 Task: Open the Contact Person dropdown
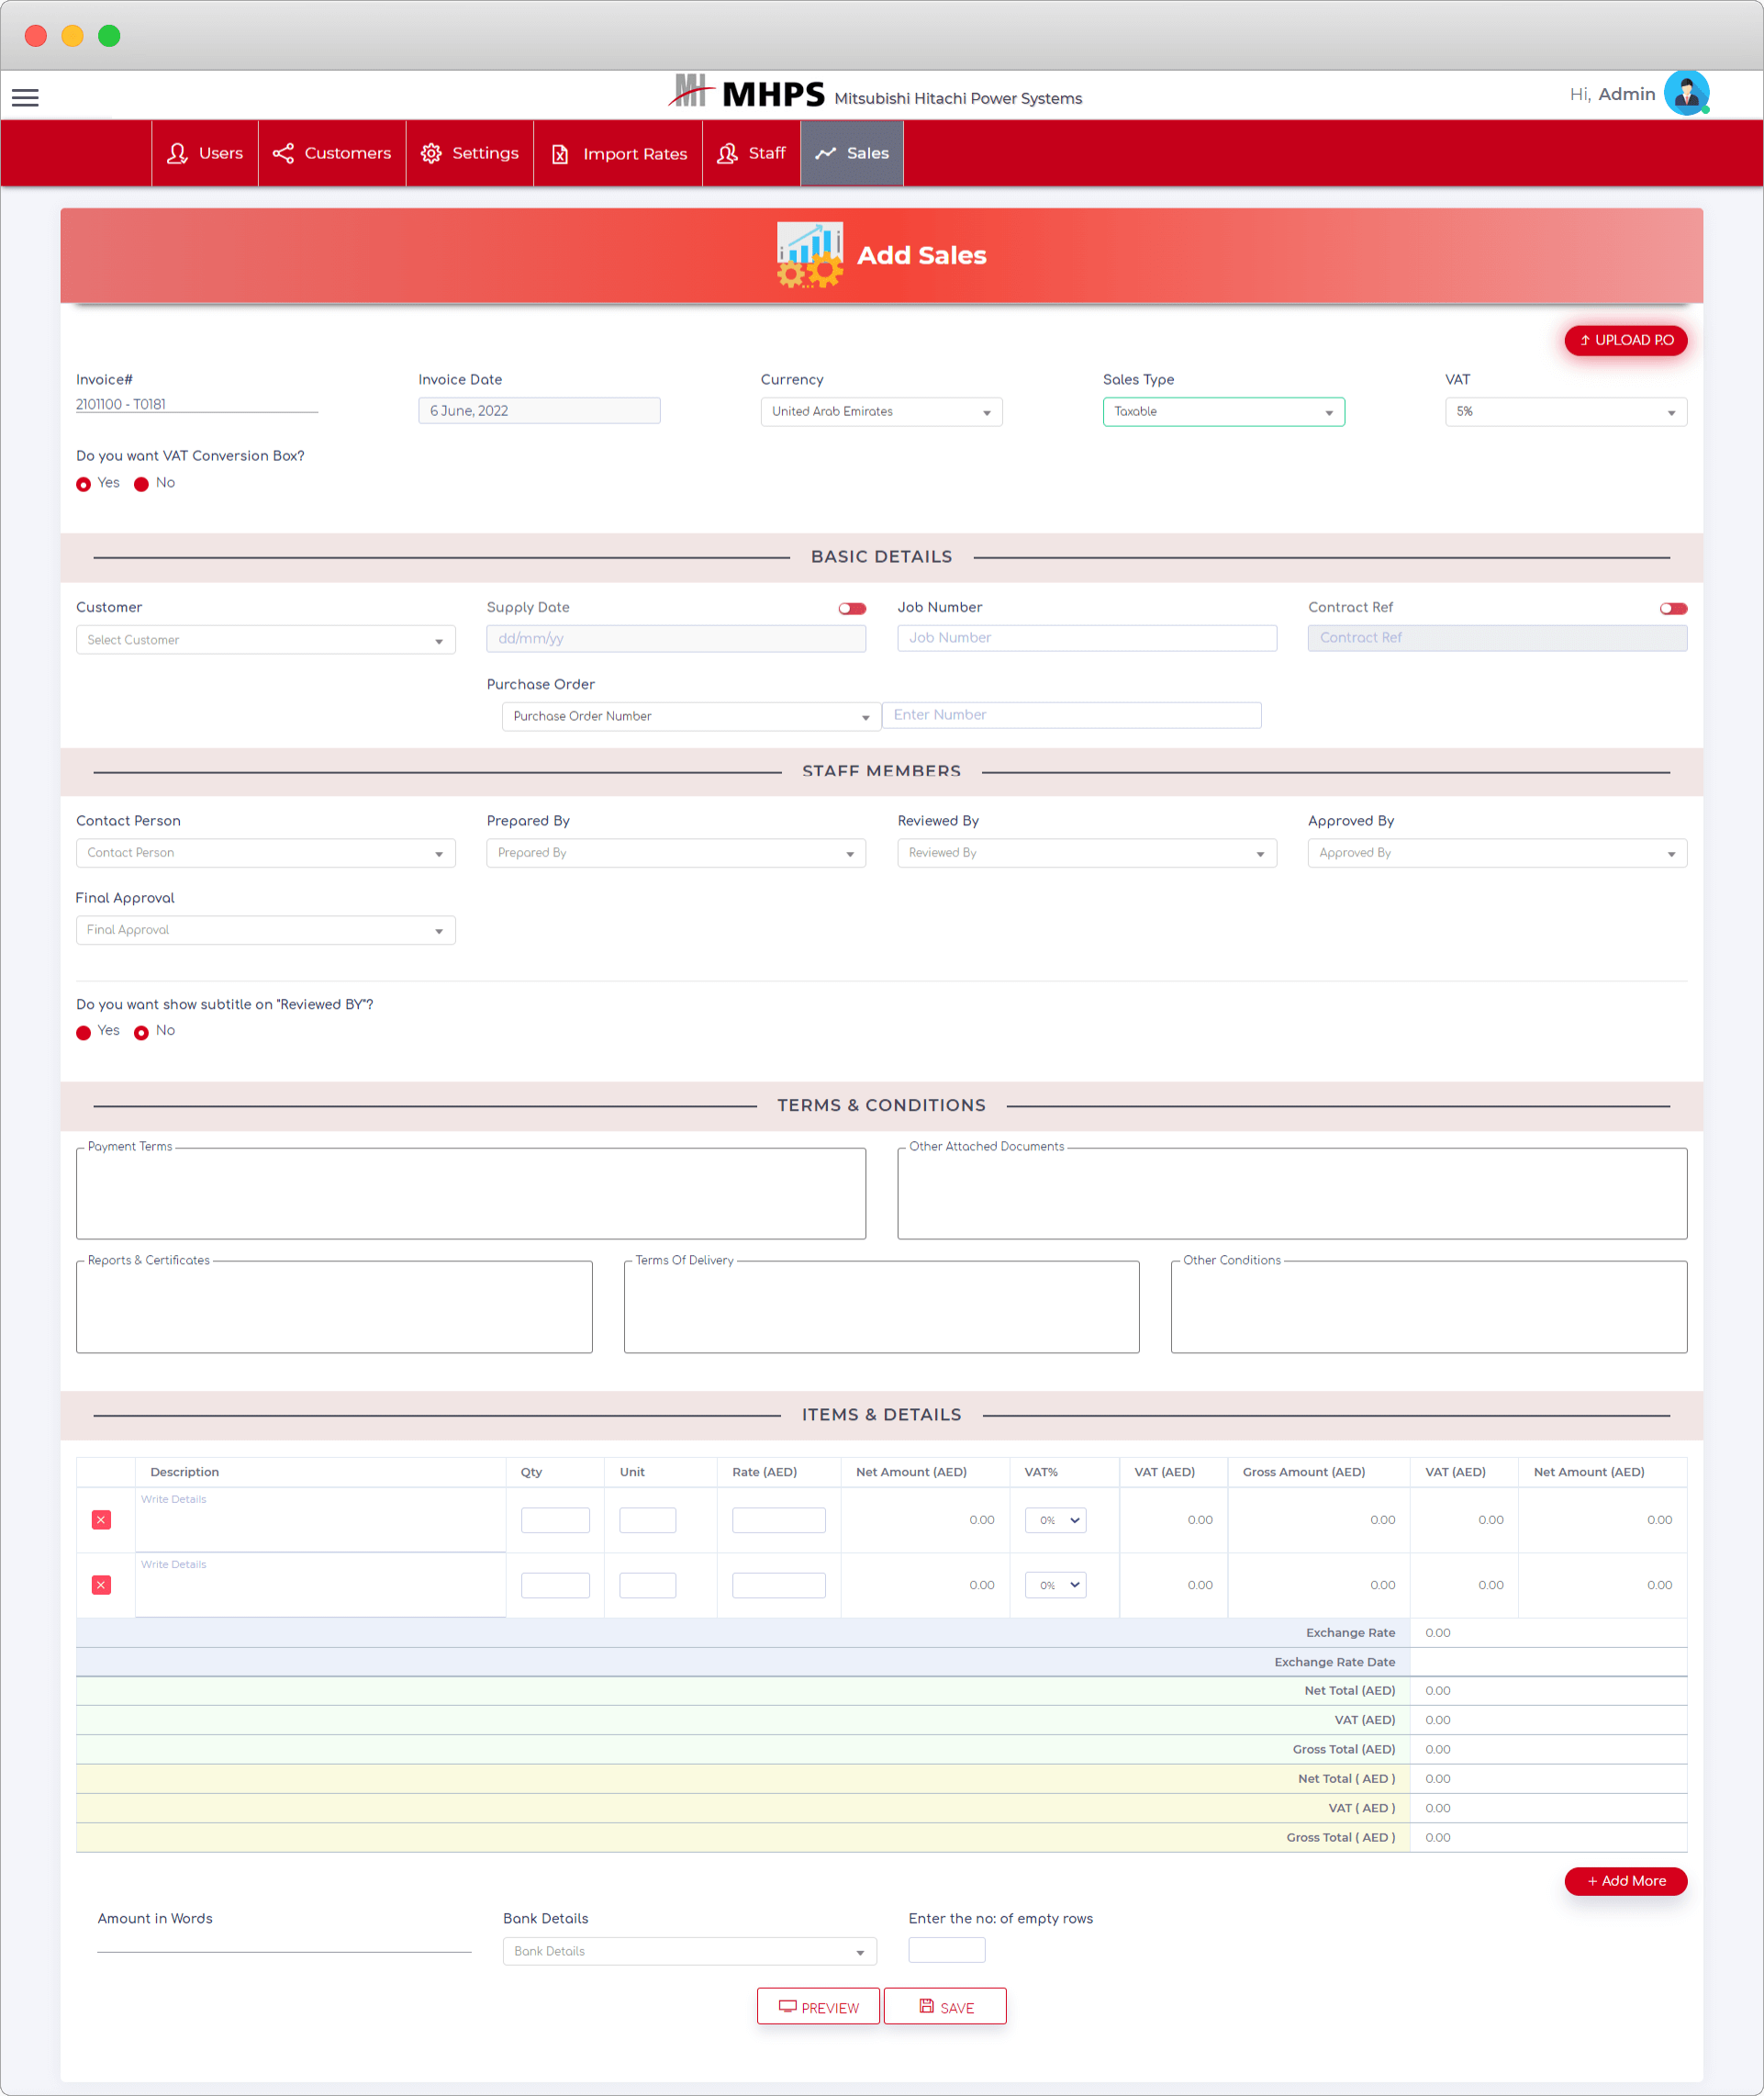266,854
